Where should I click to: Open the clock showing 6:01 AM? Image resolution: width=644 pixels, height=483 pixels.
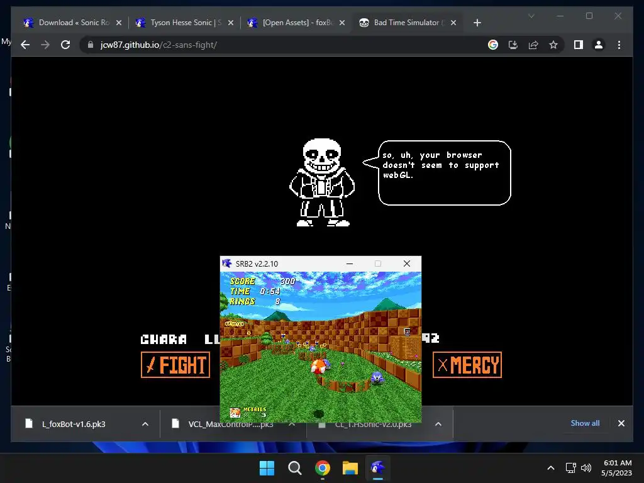(x=616, y=468)
